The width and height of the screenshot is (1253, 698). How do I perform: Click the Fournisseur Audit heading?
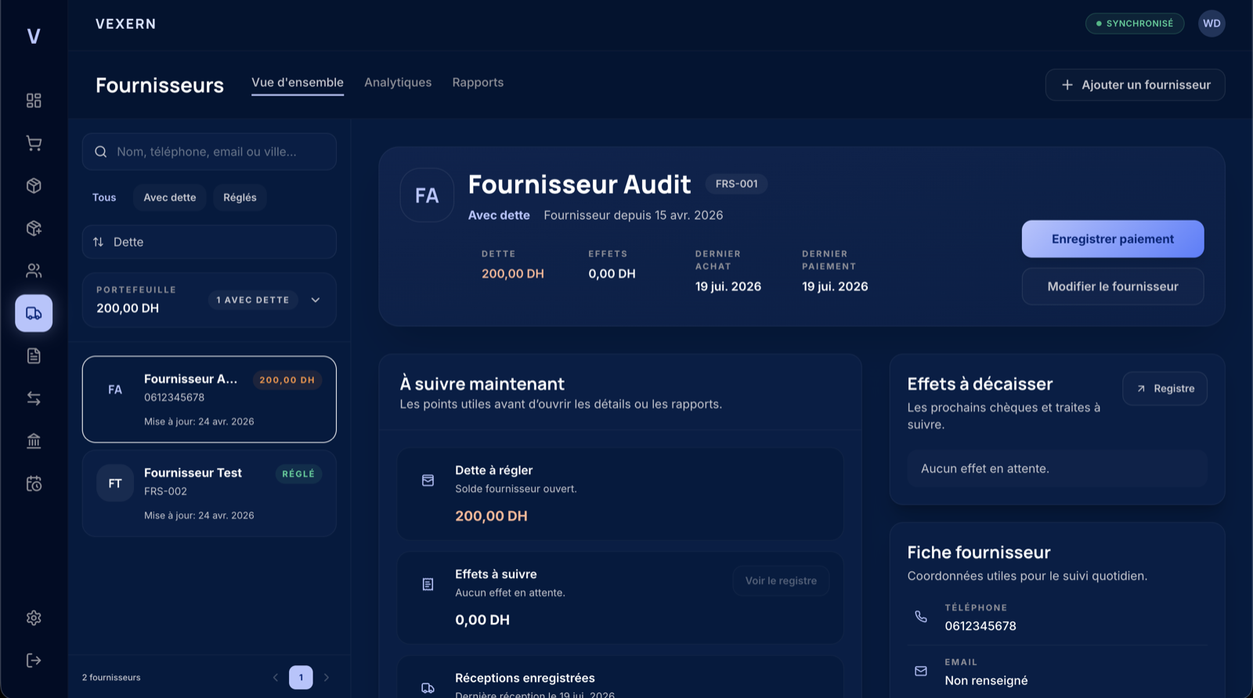coord(580,185)
